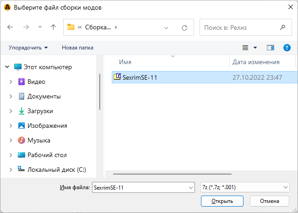
Task: Click the search magnifier icon
Action: (x=283, y=27)
